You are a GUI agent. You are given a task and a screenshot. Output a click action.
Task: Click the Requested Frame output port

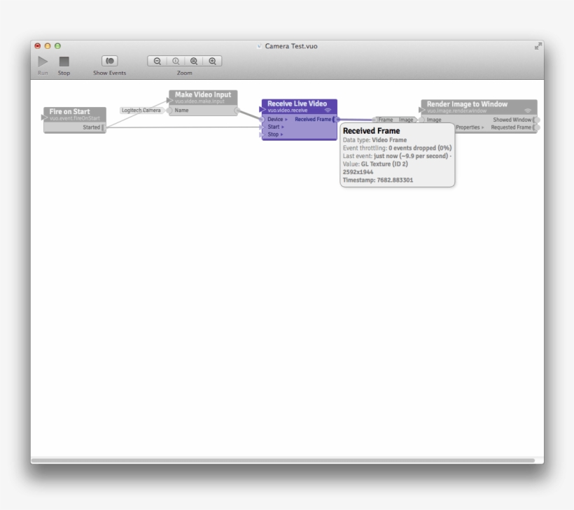pyautogui.click(x=535, y=128)
